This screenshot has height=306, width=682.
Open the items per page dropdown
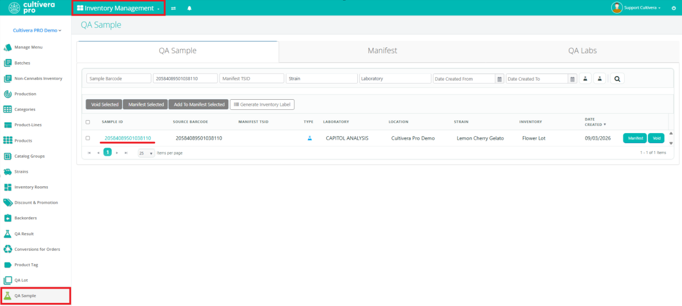(x=146, y=153)
